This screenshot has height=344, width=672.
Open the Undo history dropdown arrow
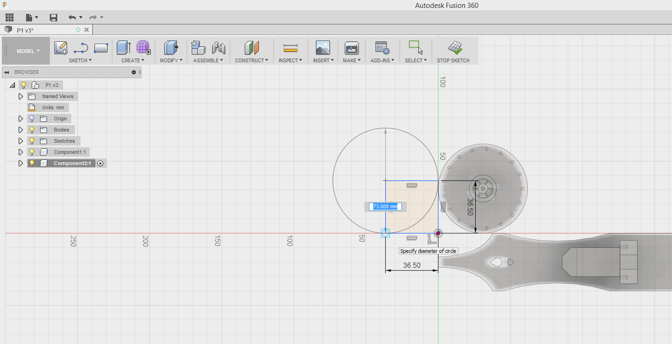tap(81, 18)
